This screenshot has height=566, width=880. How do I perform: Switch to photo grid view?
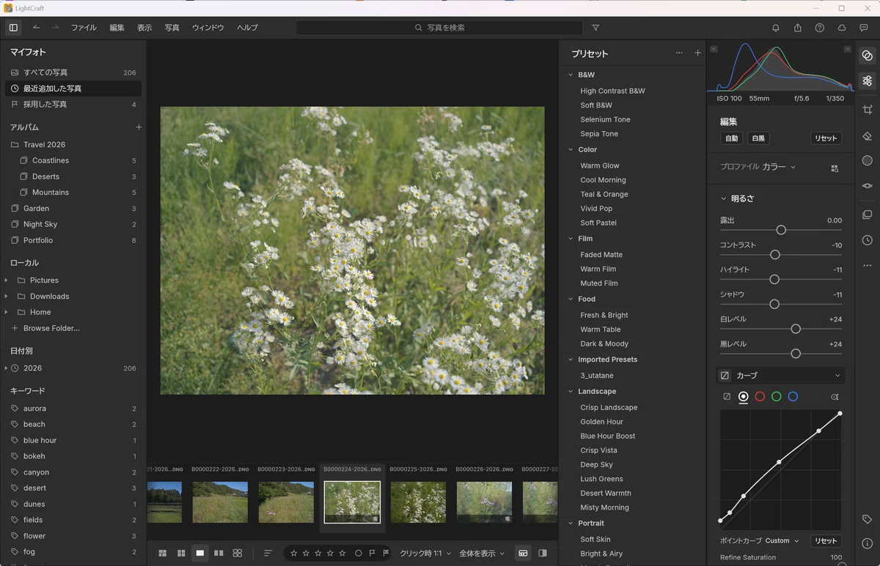pos(163,553)
